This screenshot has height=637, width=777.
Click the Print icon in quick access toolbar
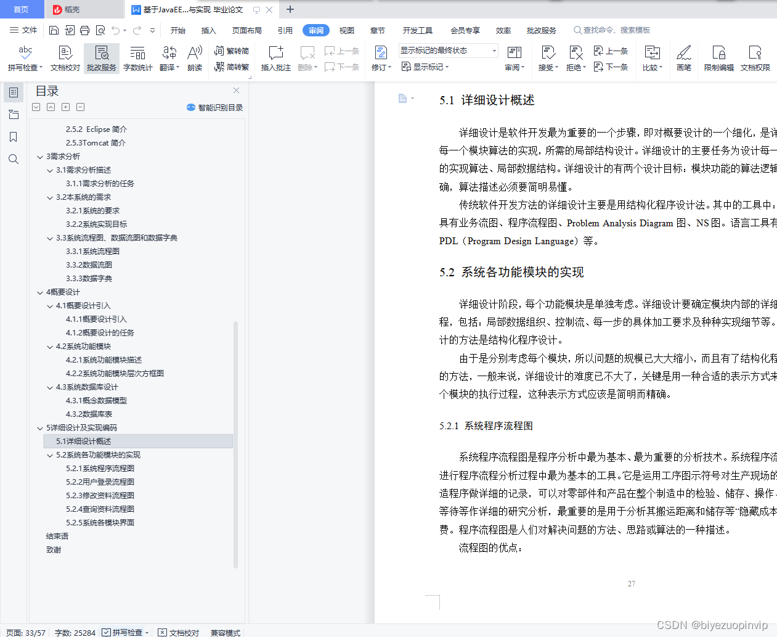(x=84, y=30)
